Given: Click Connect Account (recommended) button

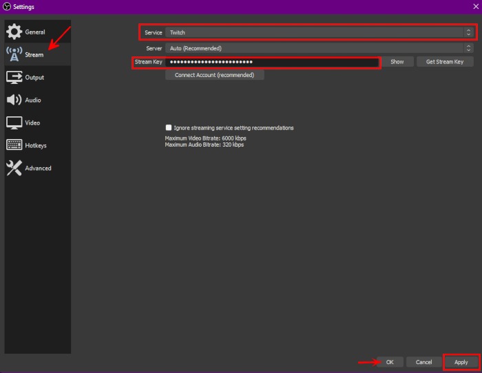Looking at the screenshot, I should click(214, 75).
